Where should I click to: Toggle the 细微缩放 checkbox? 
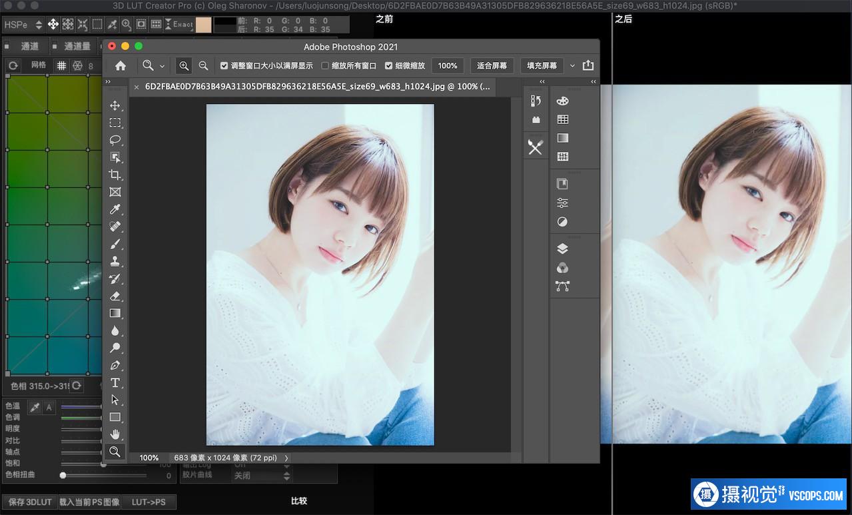click(389, 66)
